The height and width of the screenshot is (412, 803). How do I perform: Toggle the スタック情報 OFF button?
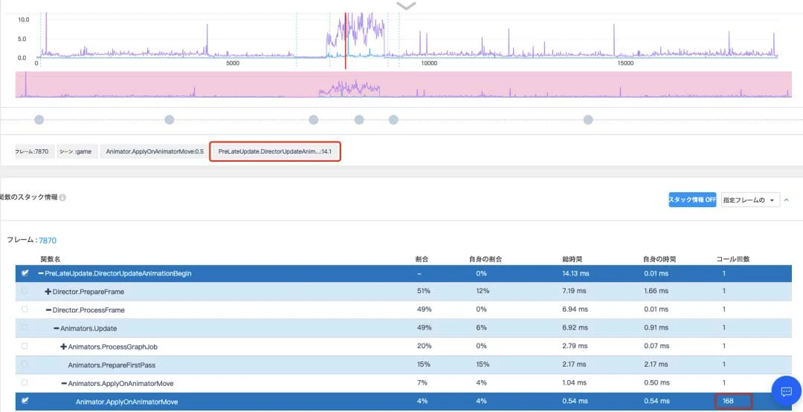[692, 200]
